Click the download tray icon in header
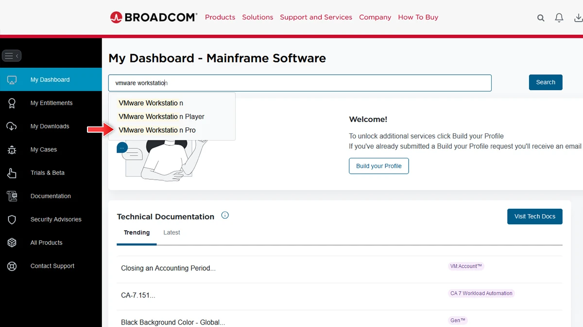This screenshot has width=583, height=327. (x=578, y=18)
